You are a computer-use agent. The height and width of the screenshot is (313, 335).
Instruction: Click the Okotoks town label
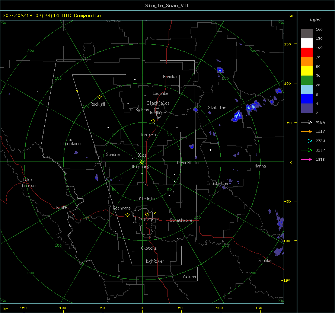149,248
